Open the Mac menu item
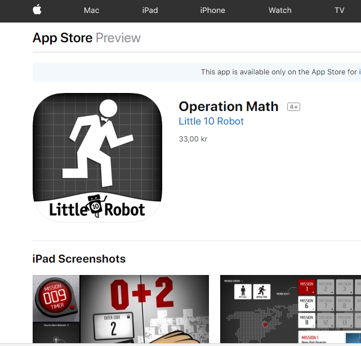Screen dimensions: 361x346 pyautogui.click(x=91, y=10)
